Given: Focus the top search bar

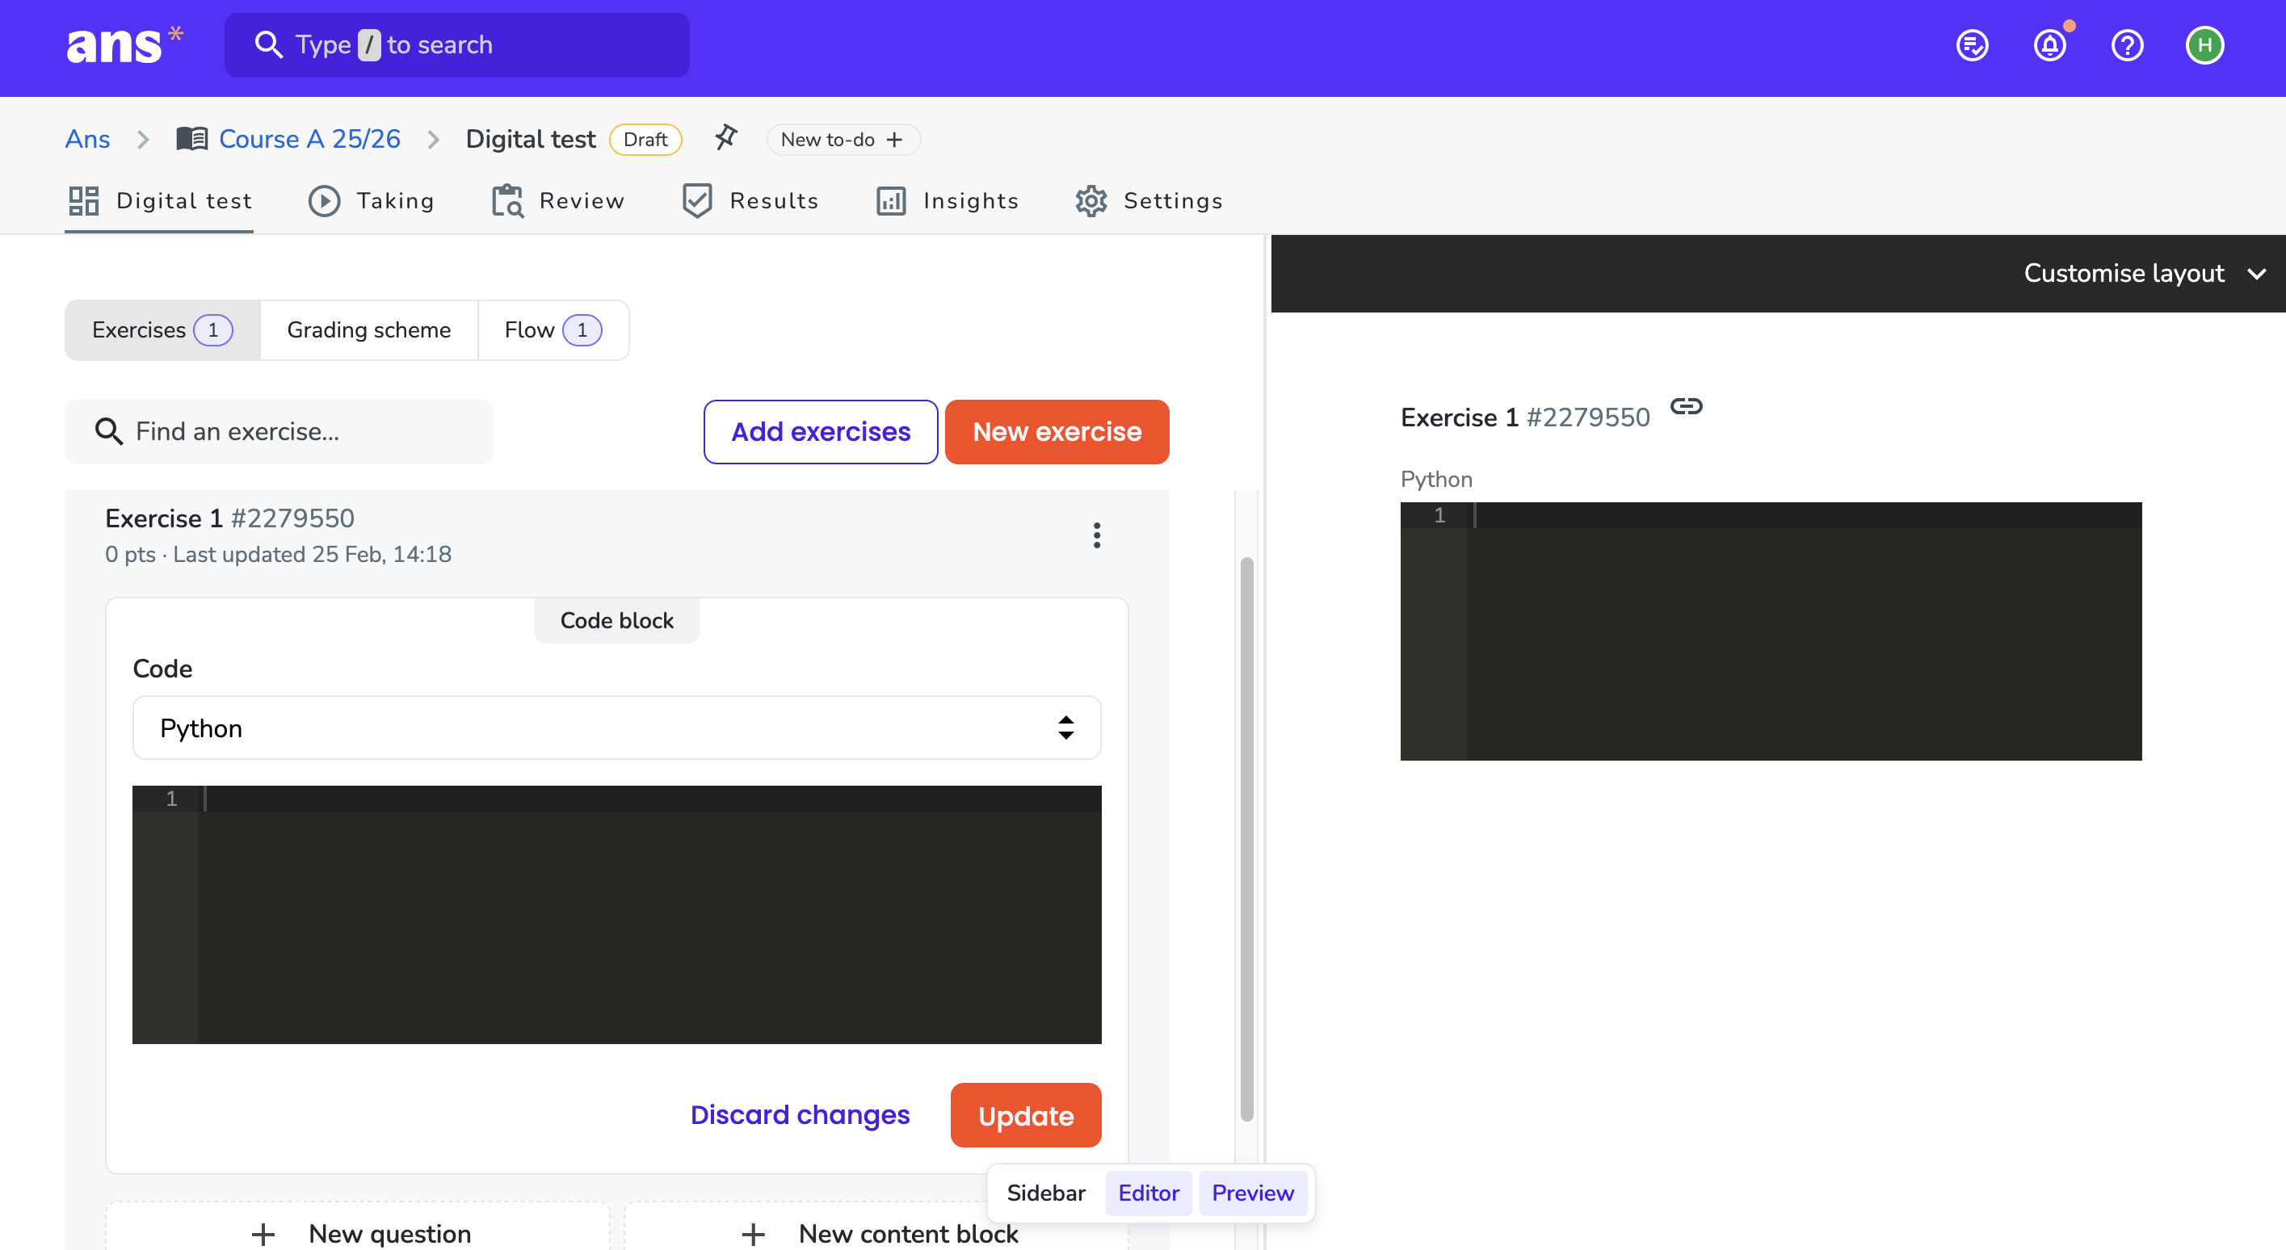Looking at the screenshot, I should pos(456,44).
